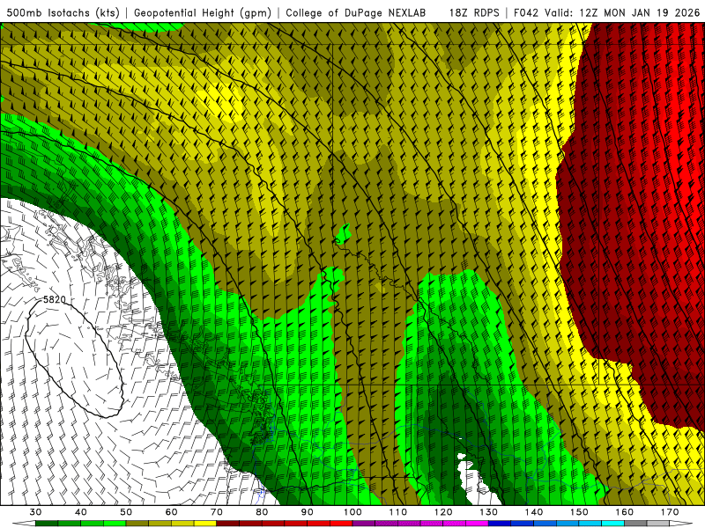Click the 'F042' forecast hour label

click(526, 12)
